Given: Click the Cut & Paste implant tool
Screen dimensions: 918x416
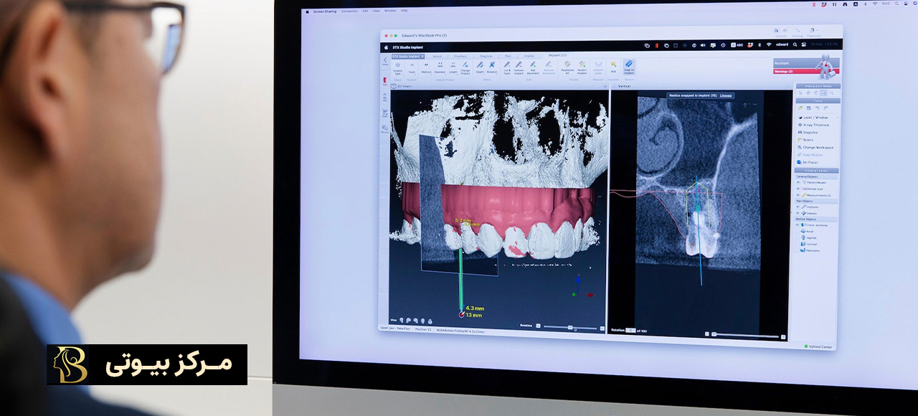Looking at the screenshot, I should (507, 70).
